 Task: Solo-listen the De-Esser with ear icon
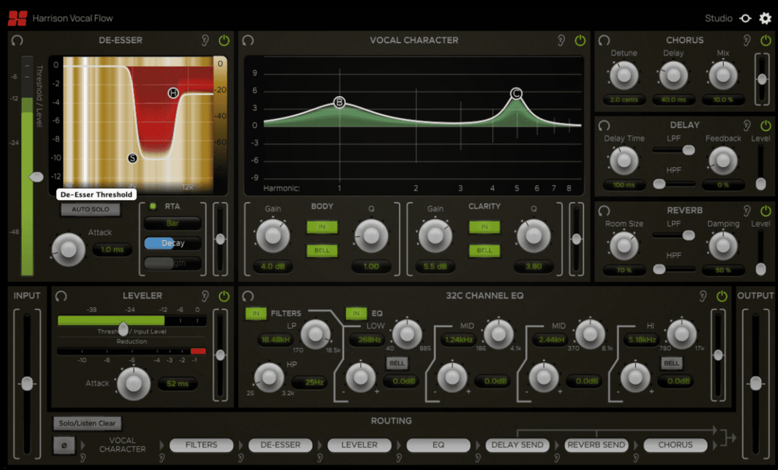tap(205, 40)
